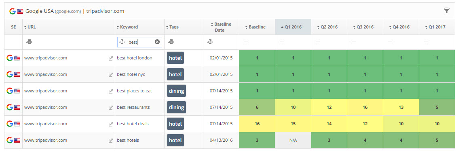This screenshot has width=458, height=151.
Task: Sort by Keyword column
Action: coord(127,27)
